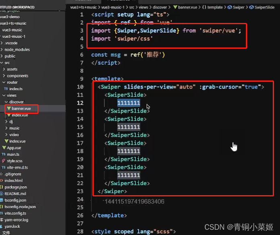Click the closing </Swiper> tag on line 23
Viewport: 280px width, 235px height.
pyautogui.click(x=112, y=192)
